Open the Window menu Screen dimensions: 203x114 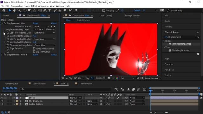[x=60, y=6]
